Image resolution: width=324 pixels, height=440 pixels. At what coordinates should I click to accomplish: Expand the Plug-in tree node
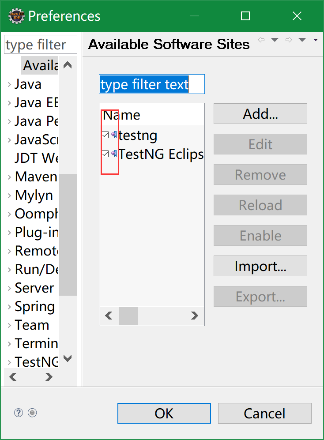pyautogui.click(x=9, y=233)
